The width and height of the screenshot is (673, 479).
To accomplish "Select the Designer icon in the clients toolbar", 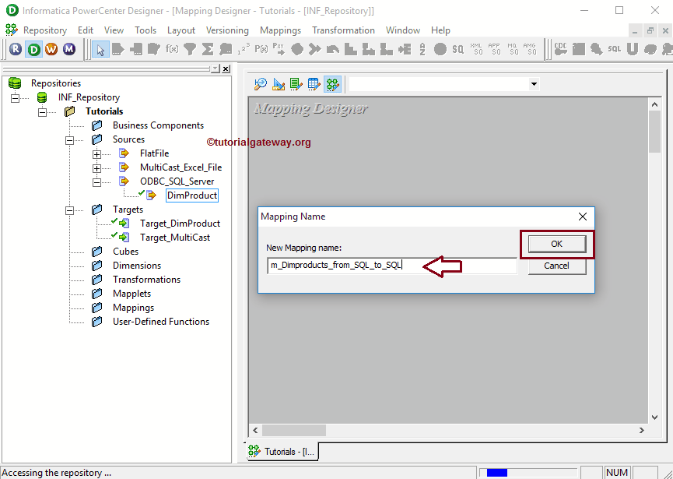I will point(34,48).
